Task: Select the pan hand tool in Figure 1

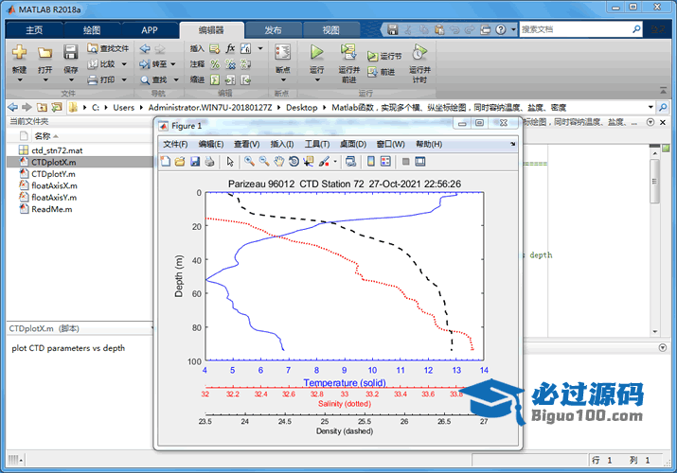Action: [x=279, y=162]
